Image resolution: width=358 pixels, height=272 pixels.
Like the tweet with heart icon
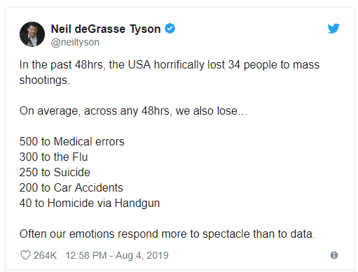point(25,255)
